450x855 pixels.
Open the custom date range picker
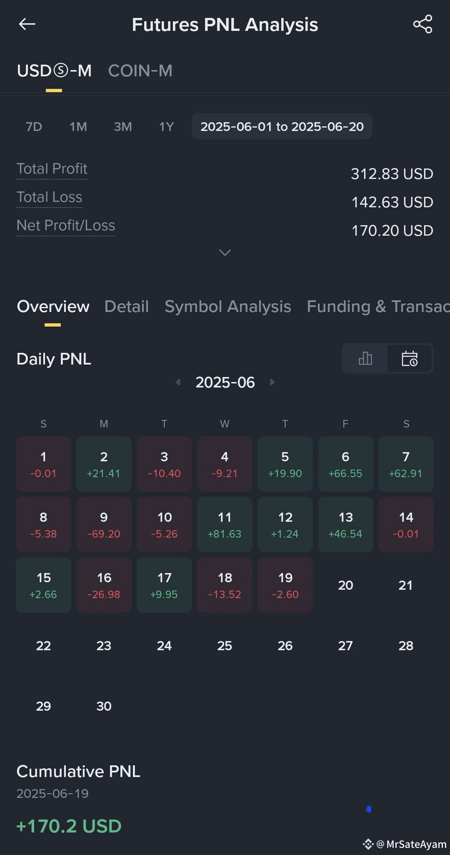click(282, 126)
